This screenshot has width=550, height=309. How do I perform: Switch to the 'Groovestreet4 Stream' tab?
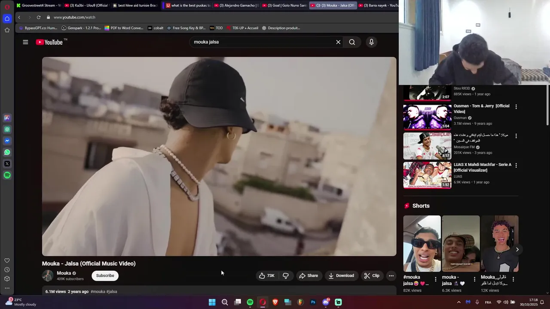click(38, 5)
